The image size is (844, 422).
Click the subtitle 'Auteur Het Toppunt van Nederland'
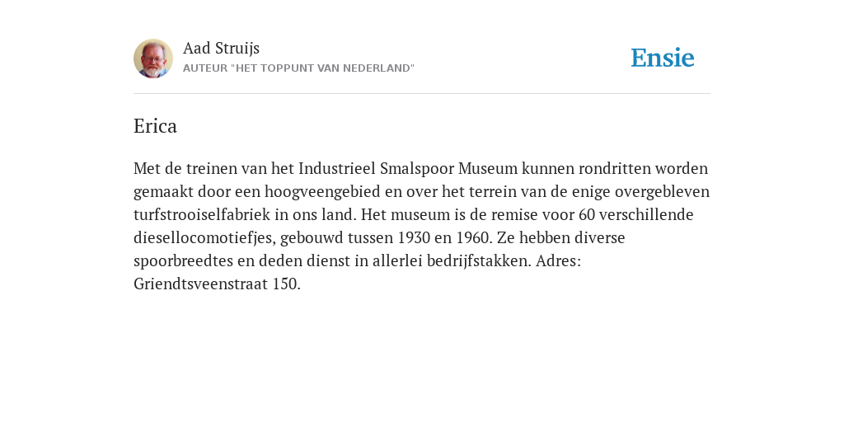click(x=298, y=68)
